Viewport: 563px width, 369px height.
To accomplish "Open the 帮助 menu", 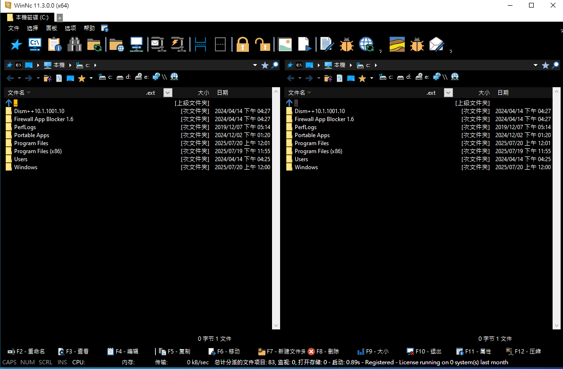I will (89, 28).
